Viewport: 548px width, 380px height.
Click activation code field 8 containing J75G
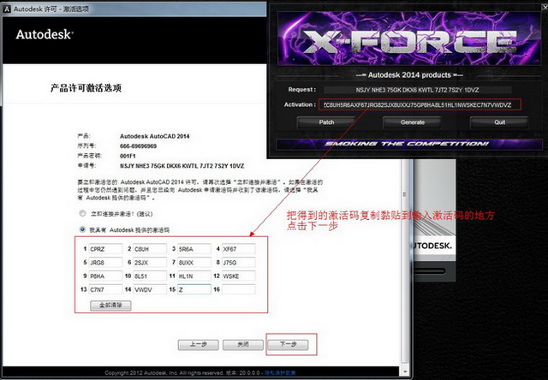point(238,263)
